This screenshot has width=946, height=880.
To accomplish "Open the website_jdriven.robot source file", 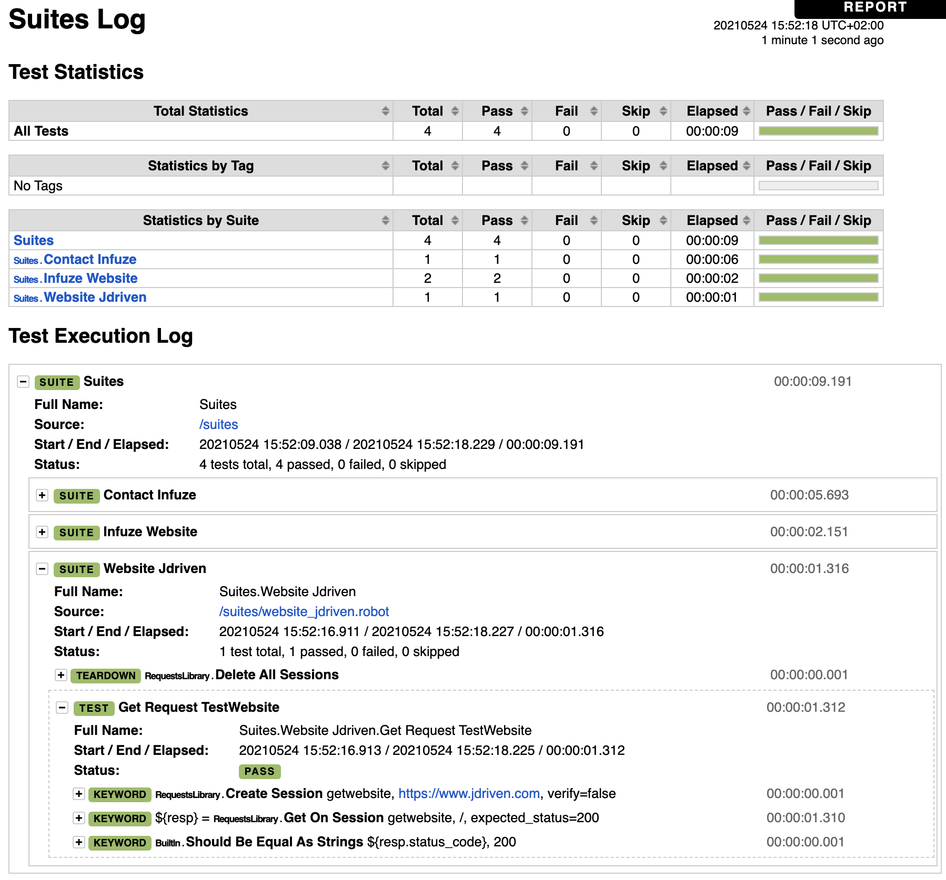I will (x=304, y=611).
